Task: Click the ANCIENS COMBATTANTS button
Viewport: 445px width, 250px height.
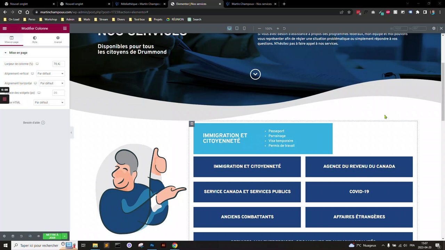Action: coord(247,217)
